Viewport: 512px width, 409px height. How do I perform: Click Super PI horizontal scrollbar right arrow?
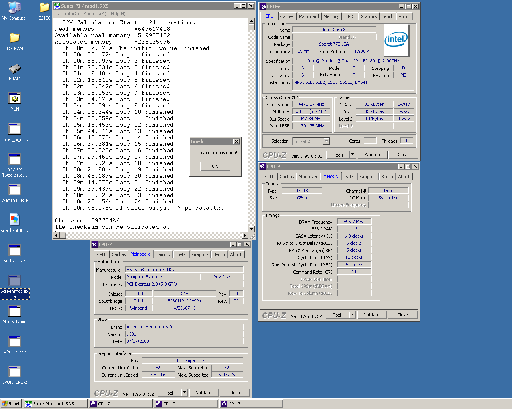(245, 236)
